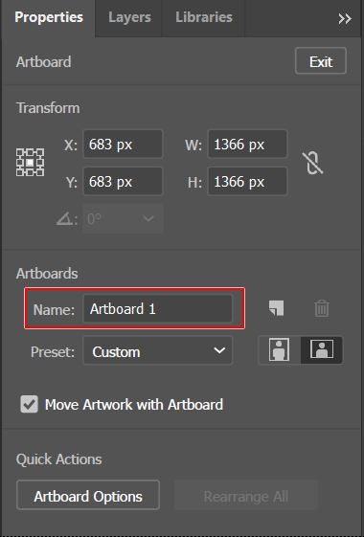Click the Rearrange All button
The width and height of the screenshot is (364, 537).
246,496
